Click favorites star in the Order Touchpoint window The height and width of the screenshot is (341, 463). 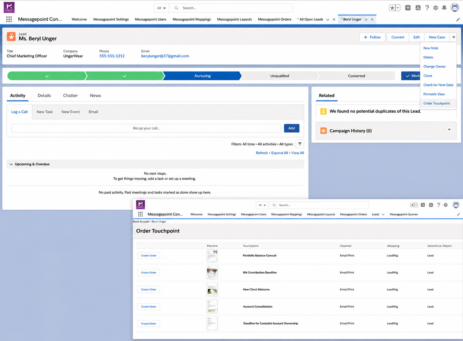tap(412, 205)
